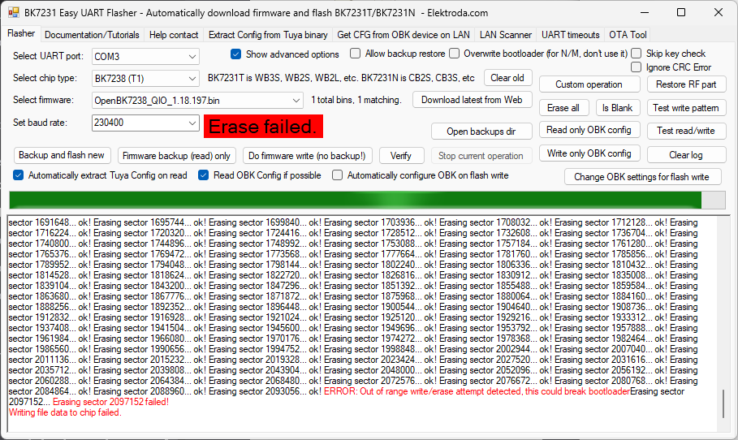Image resolution: width=738 pixels, height=440 pixels.
Task: Click the red out of range ERROR message
Action: click(477, 391)
